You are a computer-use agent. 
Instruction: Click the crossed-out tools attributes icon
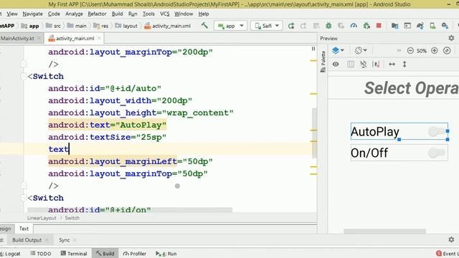click(x=364, y=64)
